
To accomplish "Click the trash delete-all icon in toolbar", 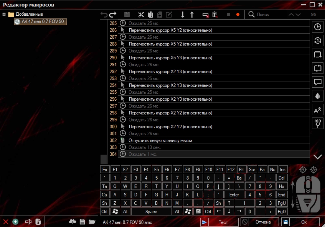I will [x=215, y=15].
